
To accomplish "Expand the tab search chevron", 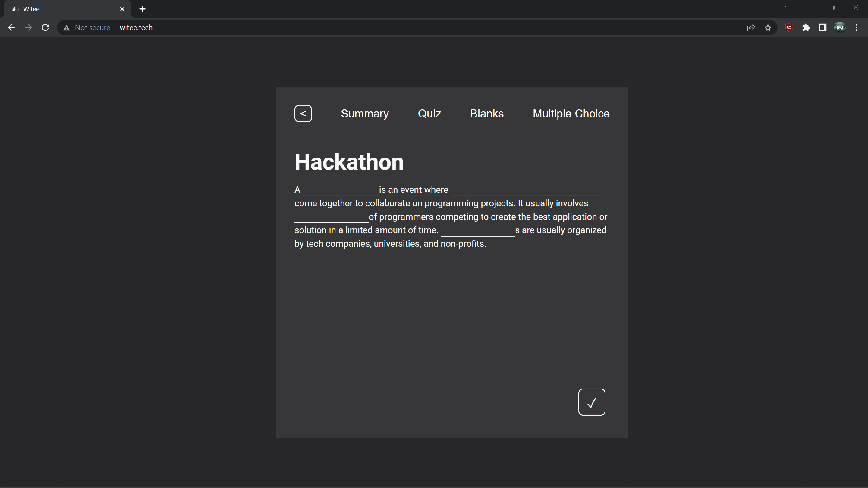I will pos(783,8).
